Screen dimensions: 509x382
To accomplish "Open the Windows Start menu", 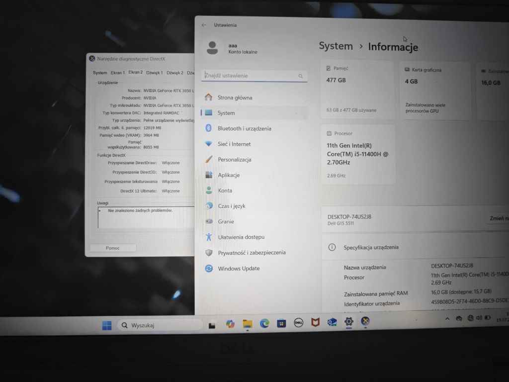I will click(107, 325).
